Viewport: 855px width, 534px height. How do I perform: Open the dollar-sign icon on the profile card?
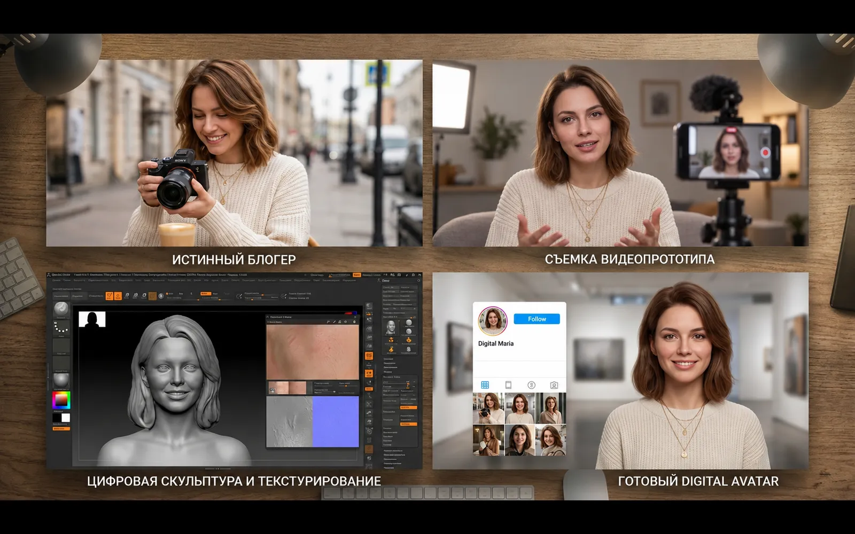[531, 385]
